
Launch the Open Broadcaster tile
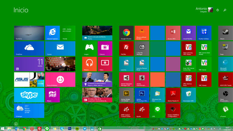pos(226,95)
